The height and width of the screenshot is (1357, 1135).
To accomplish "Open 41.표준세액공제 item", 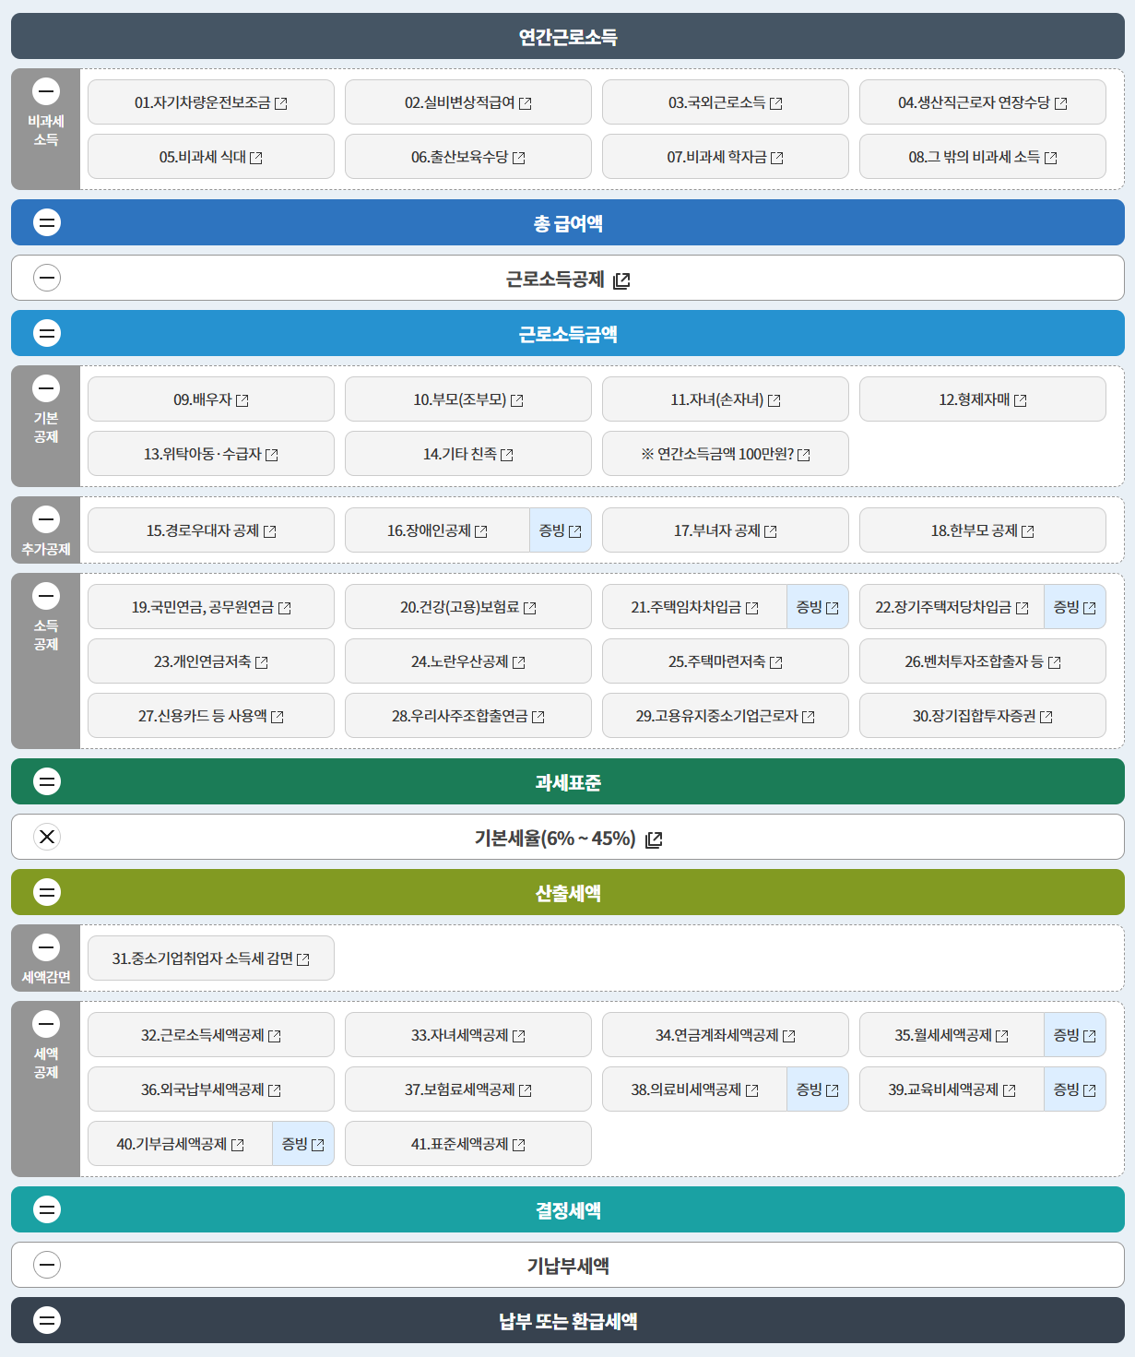I will coord(468,1144).
